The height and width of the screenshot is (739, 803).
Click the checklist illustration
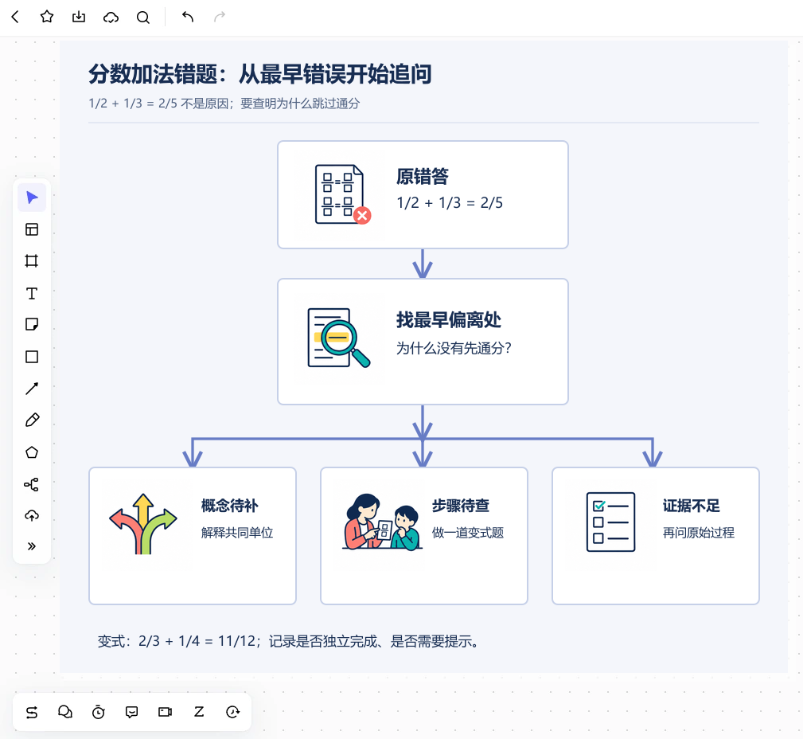click(611, 522)
